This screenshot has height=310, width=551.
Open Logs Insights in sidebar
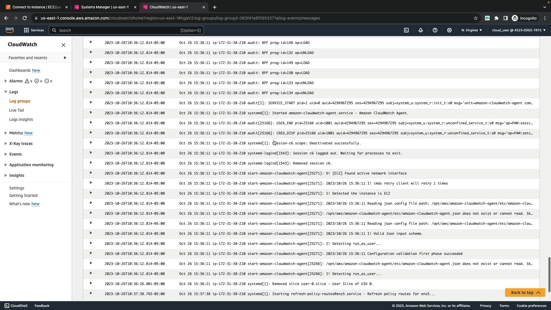[x=21, y=119]
